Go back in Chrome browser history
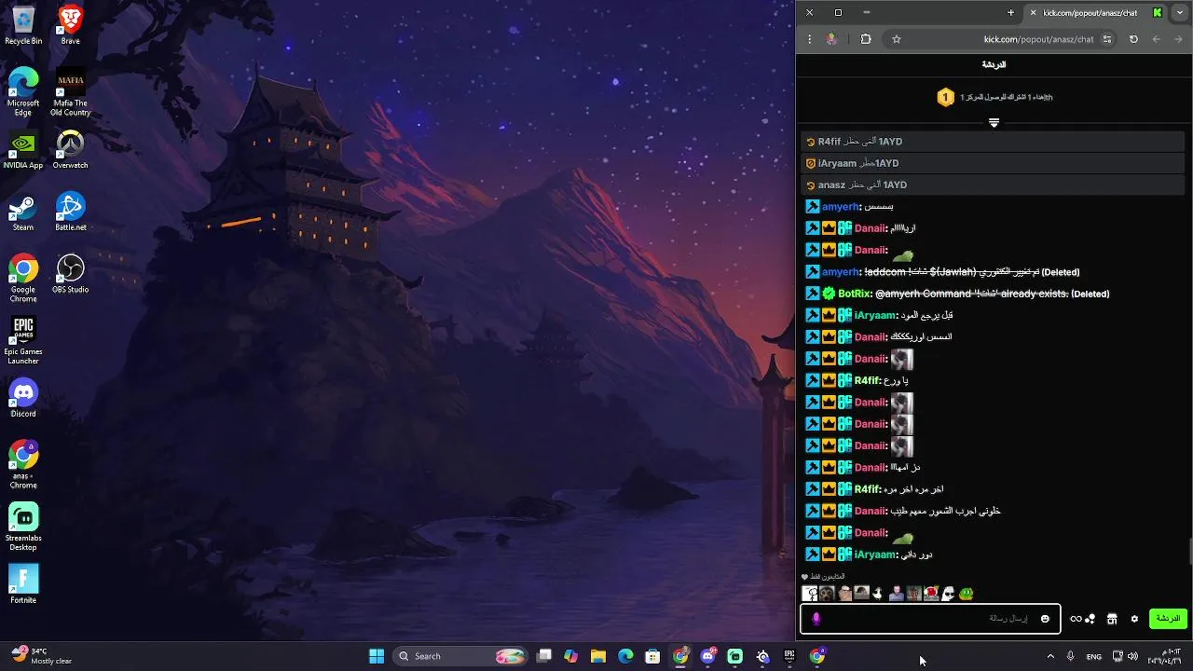 click(1180, 39)
